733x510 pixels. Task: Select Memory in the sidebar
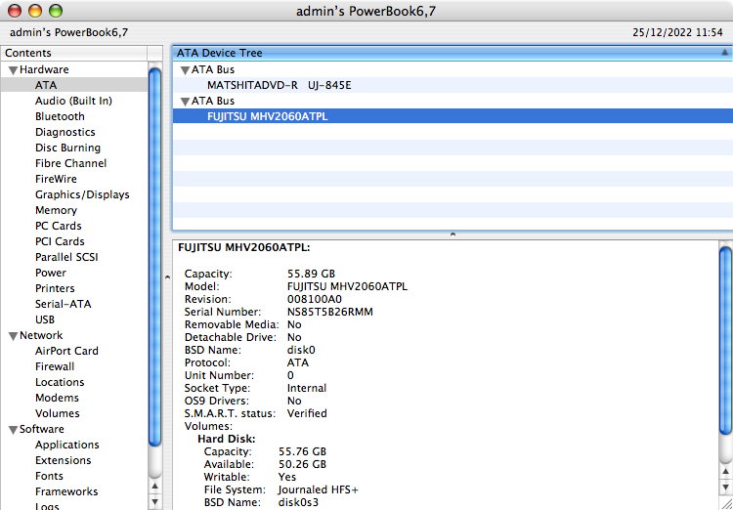point(56,210)
